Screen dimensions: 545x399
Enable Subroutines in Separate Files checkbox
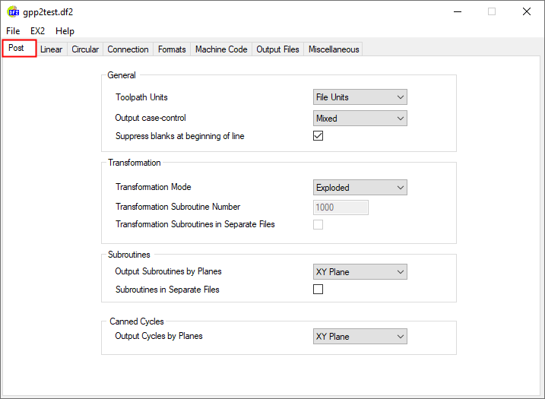[318, 290]
